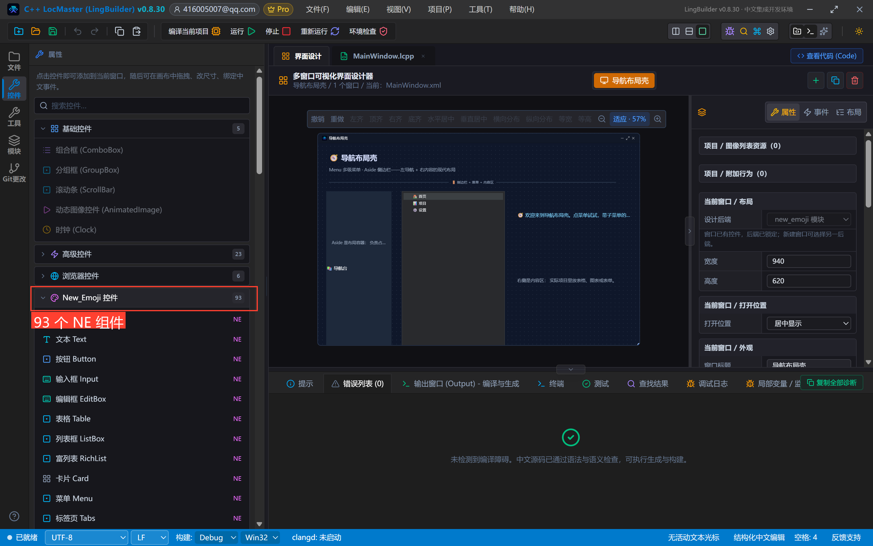Open the 打开位置 居中显示 dropdown
The height and width of the screenshot is (546, 873).
tap(808, 324)
